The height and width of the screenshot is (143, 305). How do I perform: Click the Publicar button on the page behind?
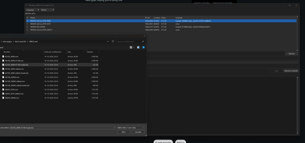(180, 142)
